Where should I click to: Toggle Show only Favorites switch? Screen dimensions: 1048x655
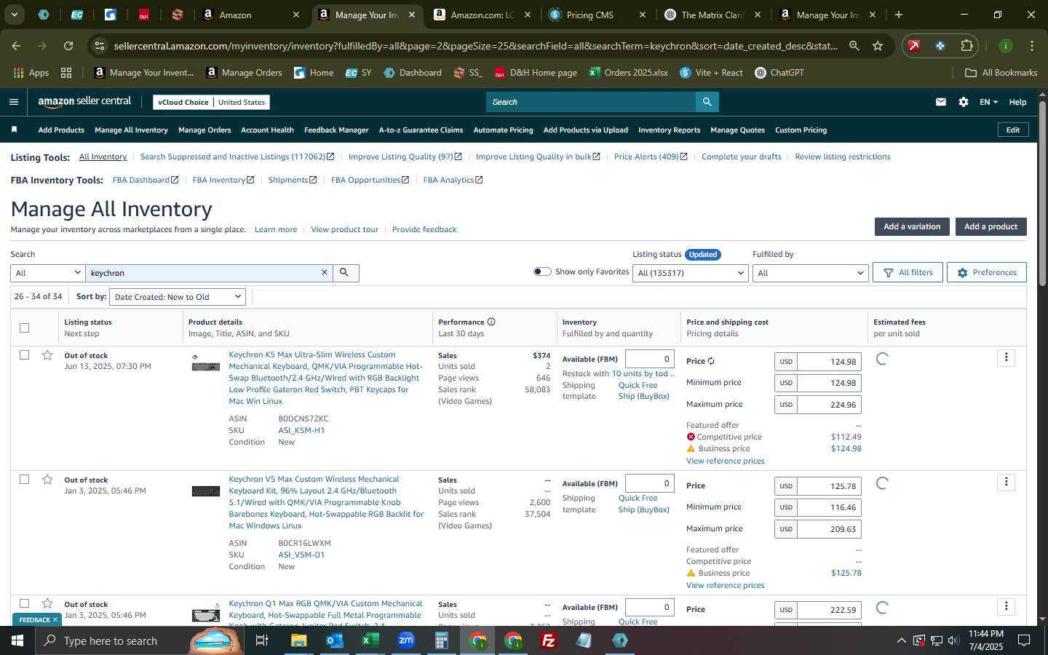pyautogui.click(x=542, y=271)
